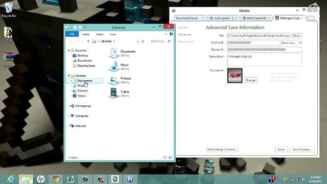Open the From Save dropdown in Modio
Viewport: 327px width, 184px height.
click(292, 42)
